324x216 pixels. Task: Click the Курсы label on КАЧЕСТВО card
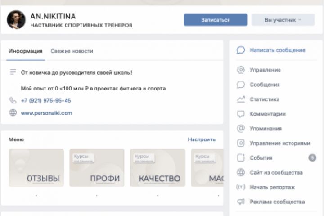(144, 158)
